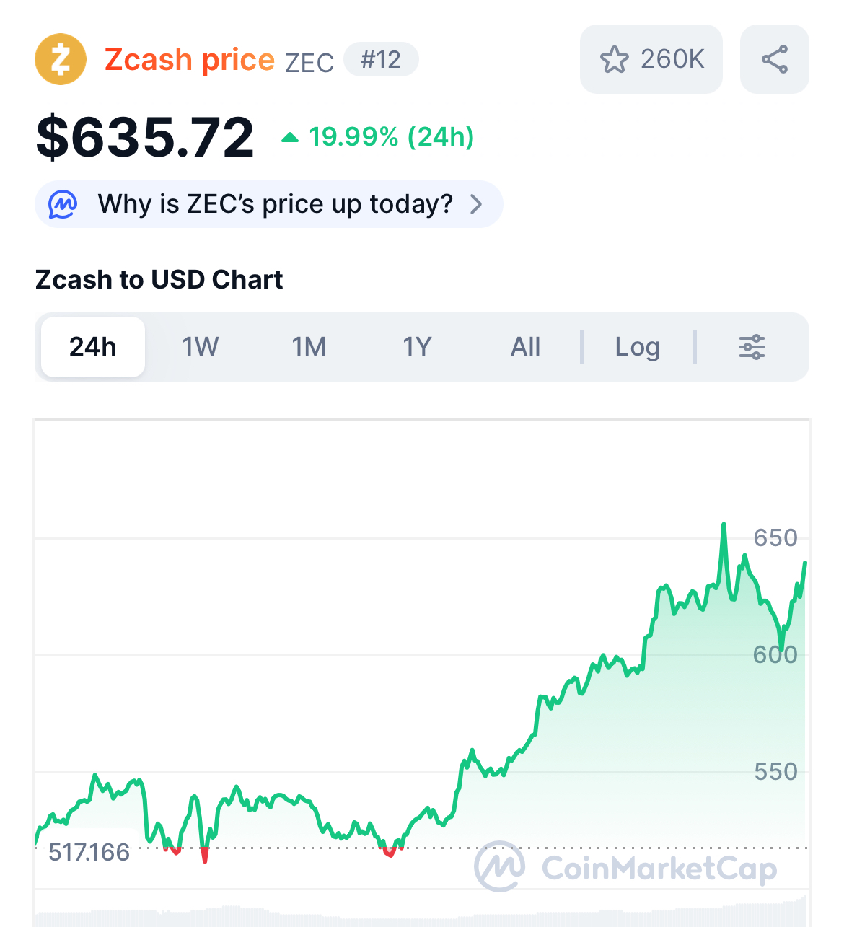Click the #12 rank badge

click(x=381, y=59)
